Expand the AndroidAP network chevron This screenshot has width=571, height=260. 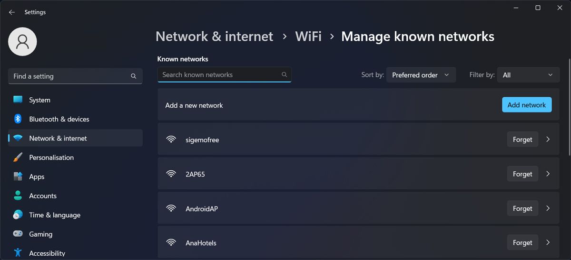(x=548, y=208)
